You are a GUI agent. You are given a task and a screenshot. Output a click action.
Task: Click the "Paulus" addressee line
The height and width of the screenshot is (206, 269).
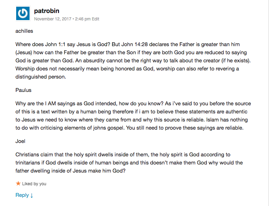coord(23,90)
